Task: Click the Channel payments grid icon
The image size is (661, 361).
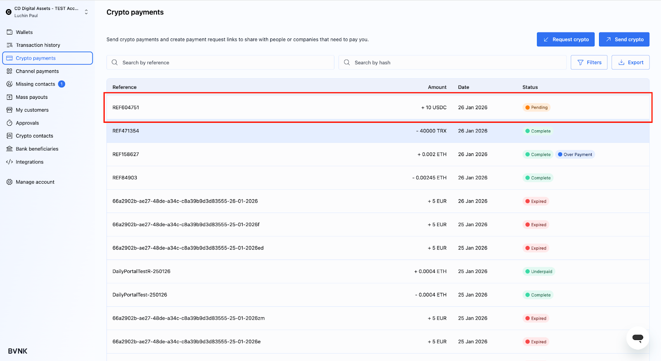Action: tap(10, 71)
